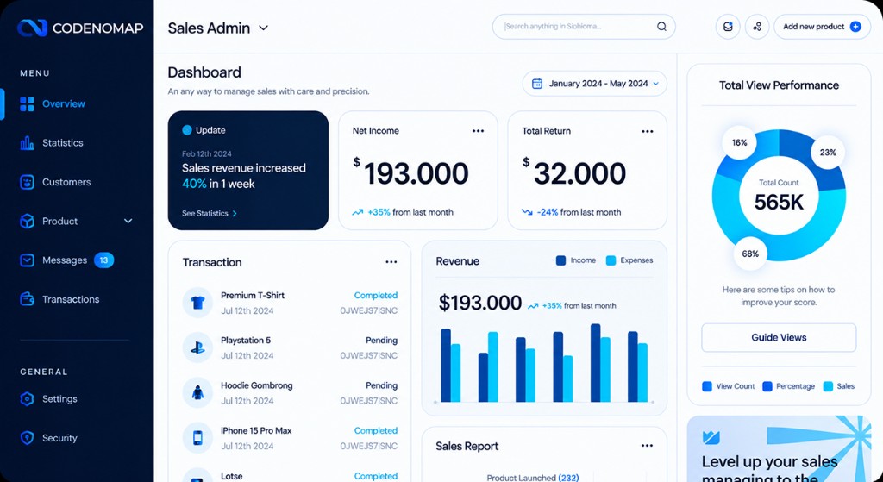Click the messages badge showing 13
This screenshot has height=482, width=883.
(x=103, y=260)
